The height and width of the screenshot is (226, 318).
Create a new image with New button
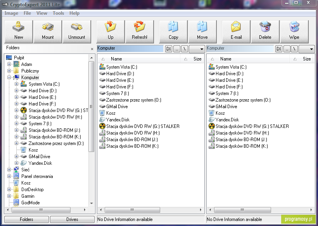click(19, 32)
